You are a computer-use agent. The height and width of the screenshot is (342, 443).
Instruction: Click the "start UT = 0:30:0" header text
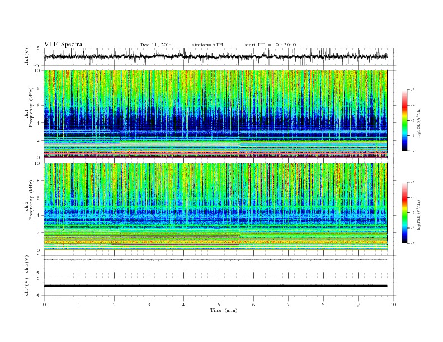coord(271,45)
